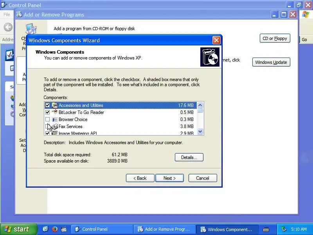Click the Image Mastering API icon

point(55,133)
